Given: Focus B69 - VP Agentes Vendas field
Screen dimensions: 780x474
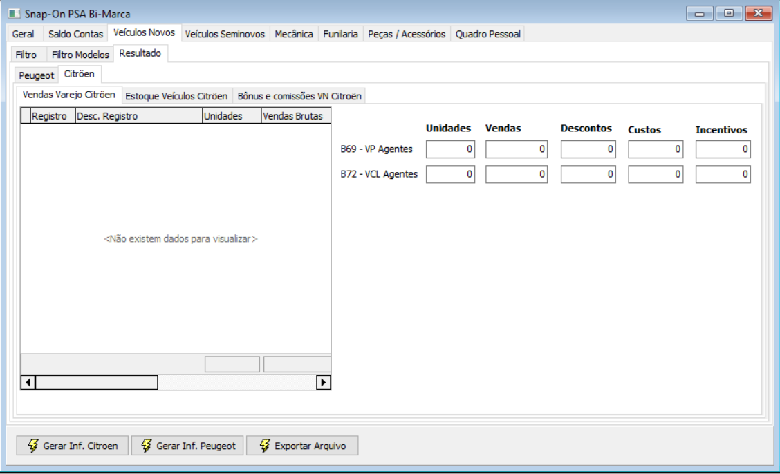Looking at the screenshot, I should coord(517,149).
